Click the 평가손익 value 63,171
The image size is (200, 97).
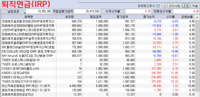[157, 47]
